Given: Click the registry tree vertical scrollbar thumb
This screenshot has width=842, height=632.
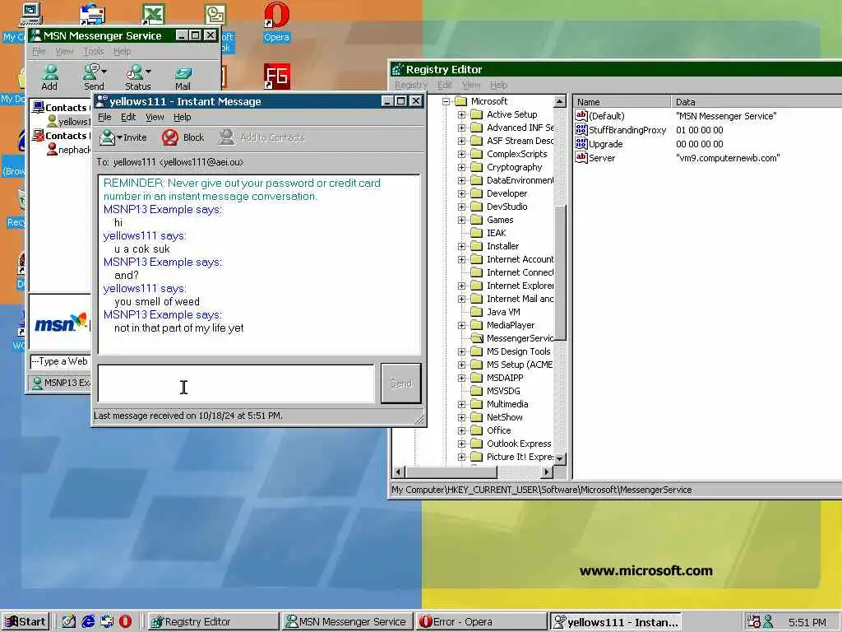Looking at the screenshot, I should pos(559,273).
